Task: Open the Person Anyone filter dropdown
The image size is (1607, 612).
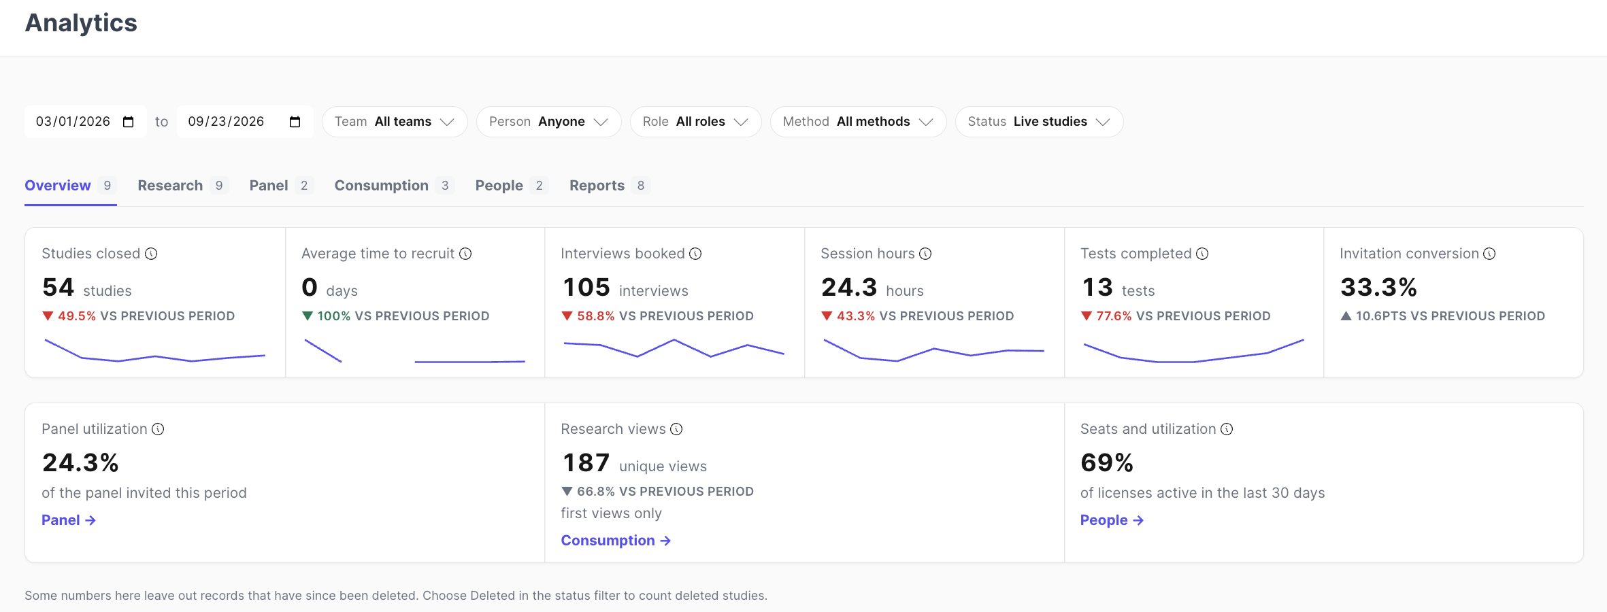Action: 549,122
